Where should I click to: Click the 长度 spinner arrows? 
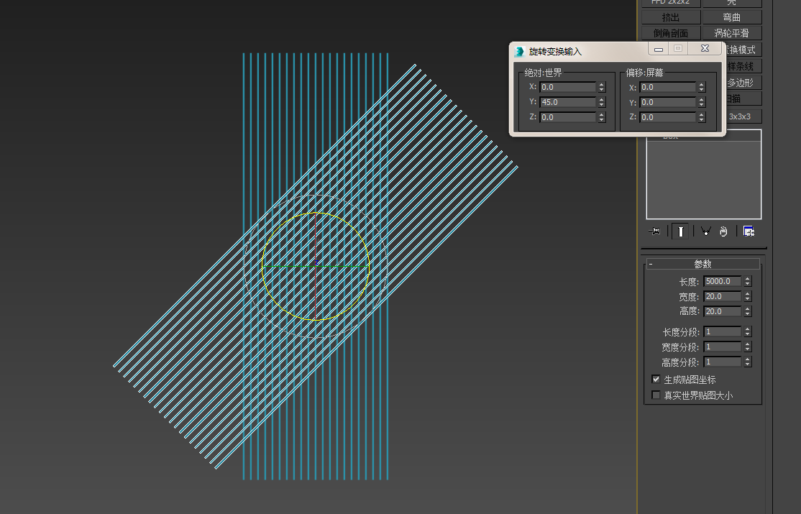coord(748,281)
